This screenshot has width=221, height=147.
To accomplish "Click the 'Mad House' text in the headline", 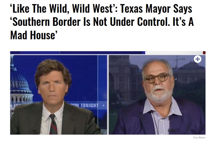I will (34, 35).
